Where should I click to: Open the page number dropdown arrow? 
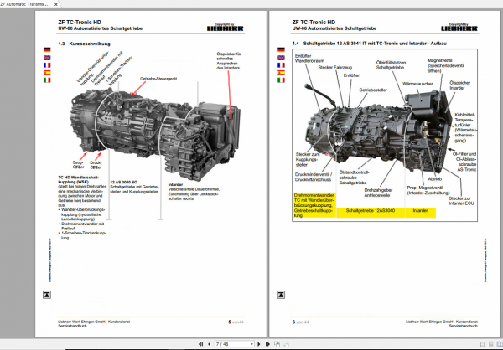coord(251,344)
